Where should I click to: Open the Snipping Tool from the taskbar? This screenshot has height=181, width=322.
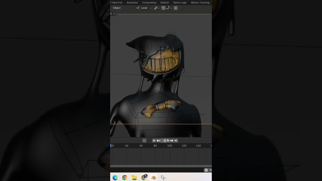click(163, 178)
